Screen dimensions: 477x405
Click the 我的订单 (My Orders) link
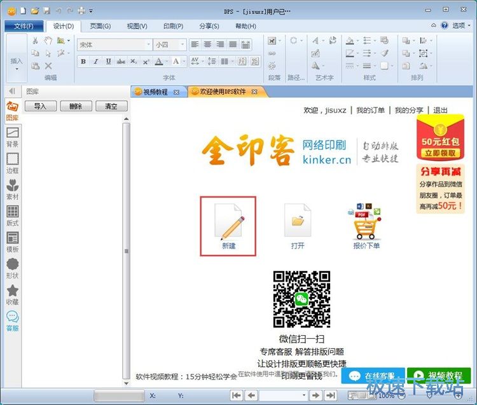click(370, 110)
